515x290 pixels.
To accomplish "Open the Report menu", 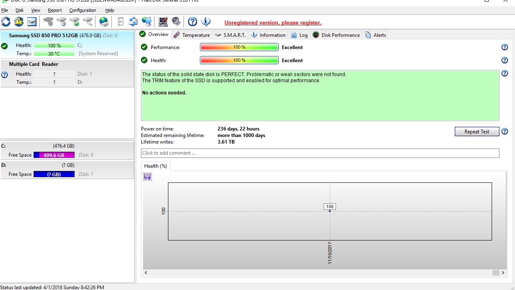I will tap(54, 10).
